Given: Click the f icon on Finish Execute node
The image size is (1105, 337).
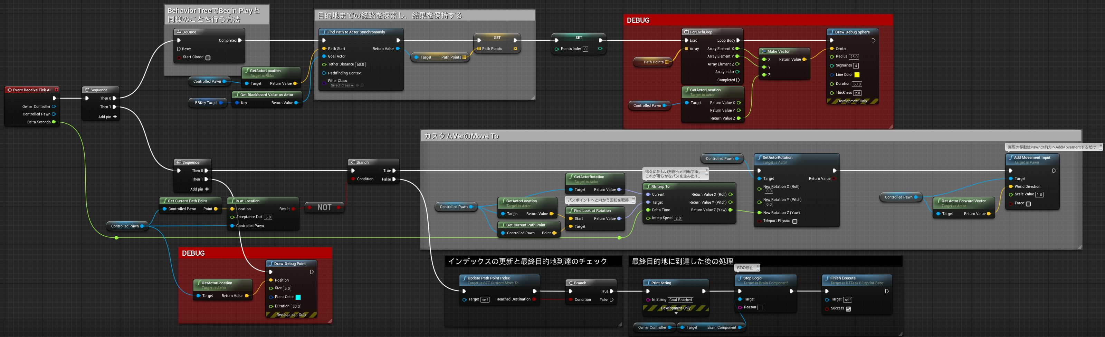Looking at the screenshot, I should [828, 278].
